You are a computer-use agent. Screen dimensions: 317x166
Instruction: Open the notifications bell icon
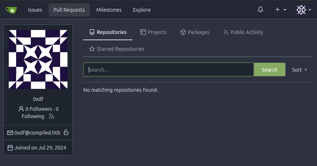coord(260,10)
